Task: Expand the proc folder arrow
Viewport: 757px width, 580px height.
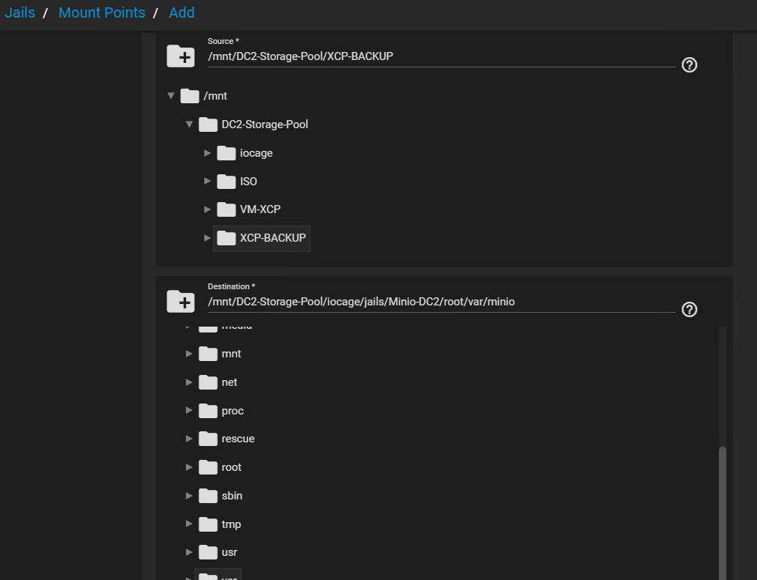Action: [189, 411]
